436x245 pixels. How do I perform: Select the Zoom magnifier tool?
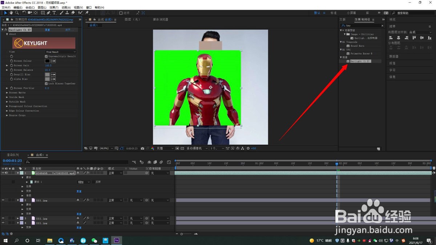click(16, 13)
